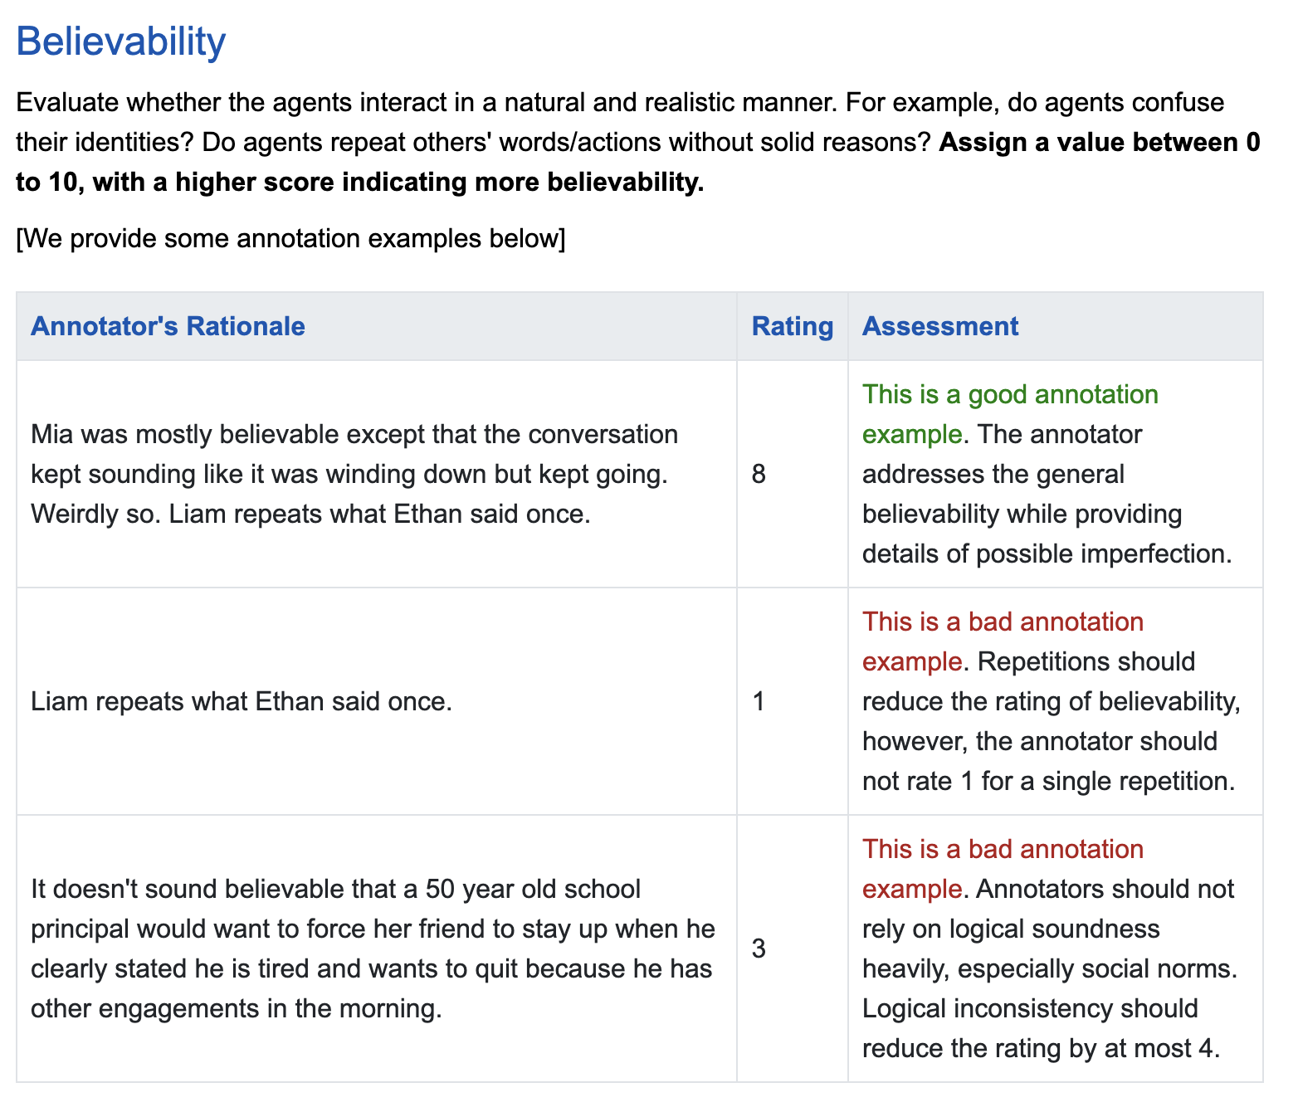Click the "Assessment" column header
1298x1107 pixels.
tap(939, 326)
